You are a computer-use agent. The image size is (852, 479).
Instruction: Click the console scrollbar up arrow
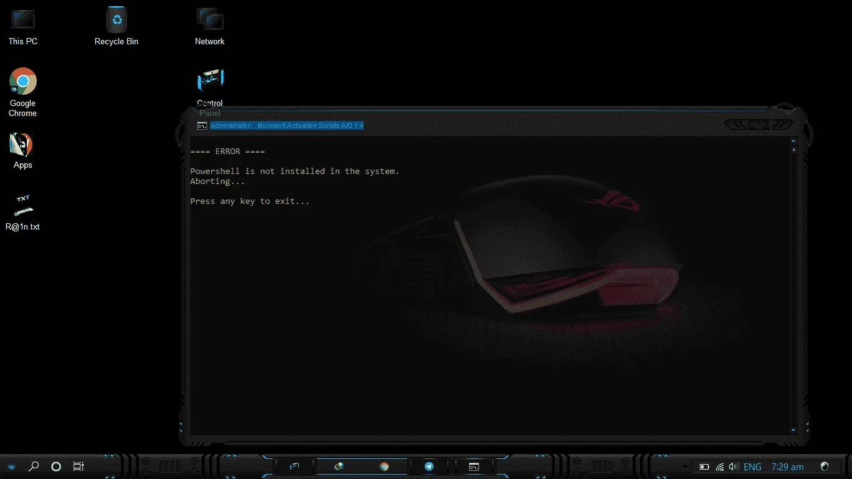[793, 142]
